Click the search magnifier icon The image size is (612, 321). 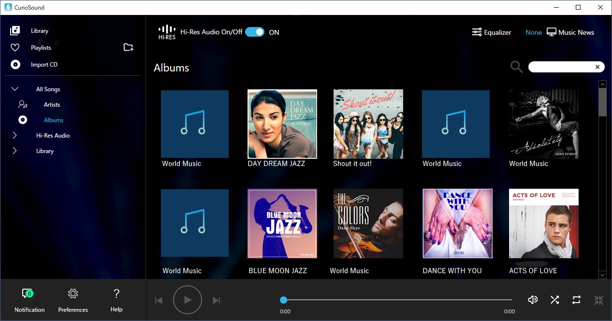(x=516, y=67)
